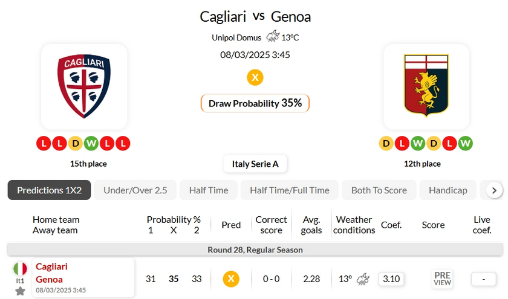The width and height of the screenshot is (508, 299).
Task: Click the rainy weather icon beside 13°C
Action: coord(273,37)
